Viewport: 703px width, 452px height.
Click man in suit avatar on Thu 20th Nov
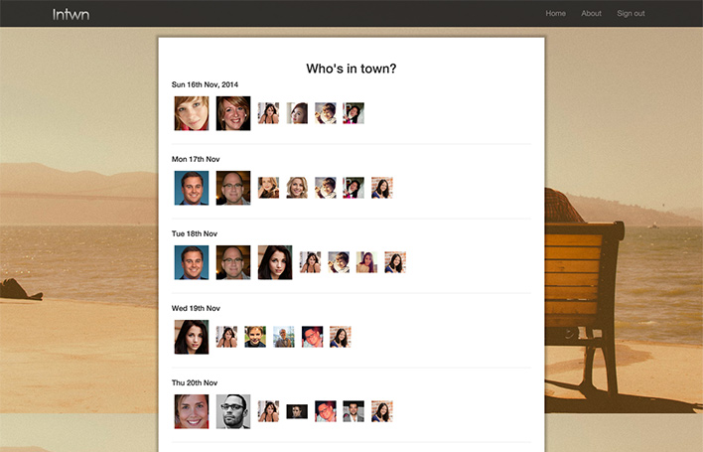pyautogui.click(x=353, y=410)
